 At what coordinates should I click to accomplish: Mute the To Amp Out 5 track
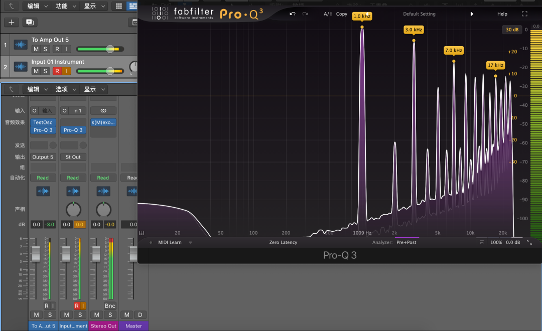pos(36,49)
